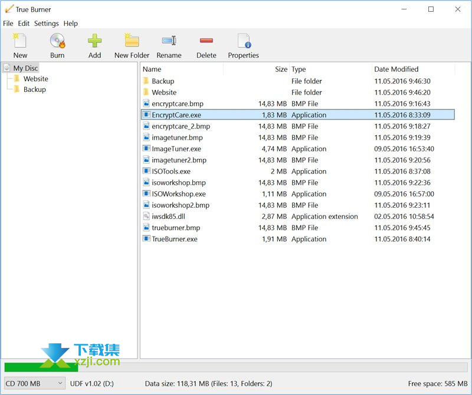Sort files by the Type column header

click(x=330, y=69)
